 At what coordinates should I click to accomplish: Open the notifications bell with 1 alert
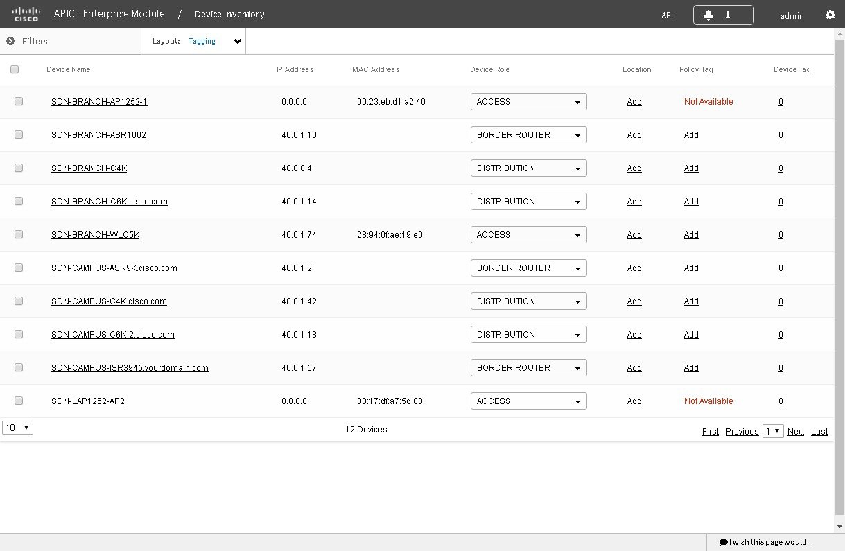point(723,15)
